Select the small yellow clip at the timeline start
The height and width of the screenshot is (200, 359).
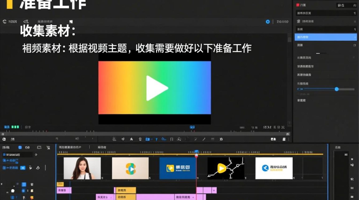click(x=60, y=184)
